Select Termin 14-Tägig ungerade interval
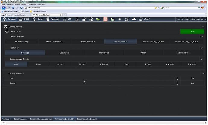The width and height of the screenshot is (208, 125). click(x=186, y=41)
